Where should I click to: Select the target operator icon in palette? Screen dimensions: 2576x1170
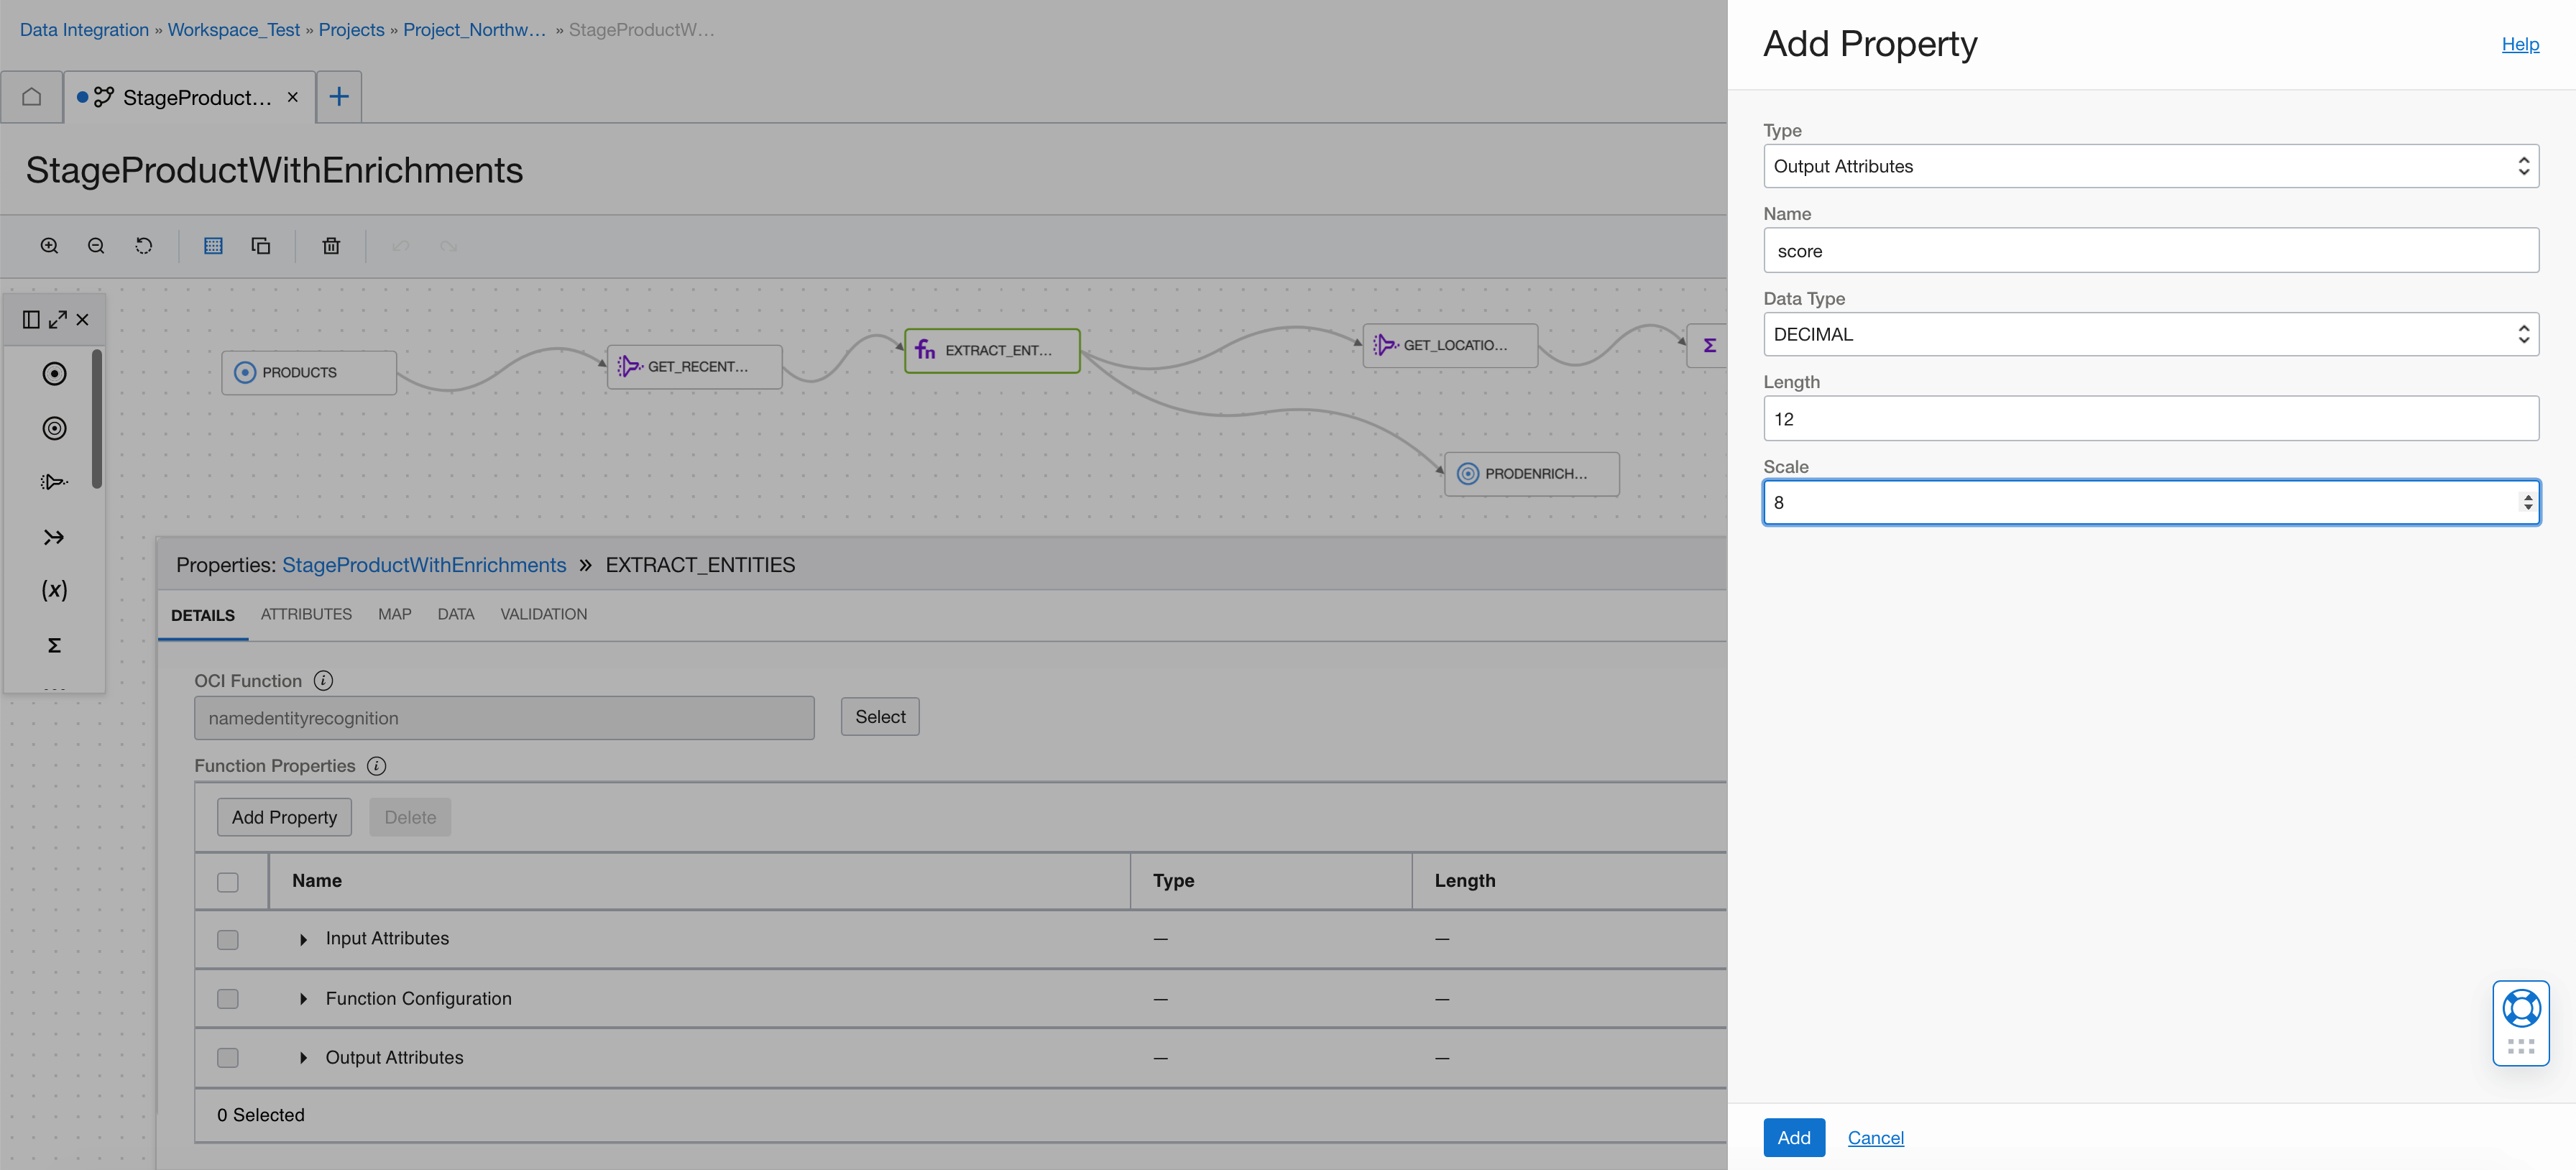[54, 429]
